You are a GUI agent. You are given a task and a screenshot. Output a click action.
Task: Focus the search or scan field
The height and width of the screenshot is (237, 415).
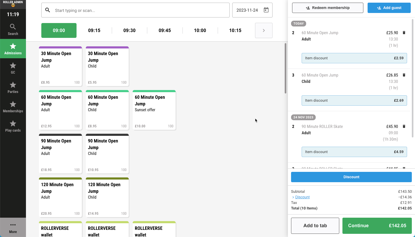[x=135, y=10]
